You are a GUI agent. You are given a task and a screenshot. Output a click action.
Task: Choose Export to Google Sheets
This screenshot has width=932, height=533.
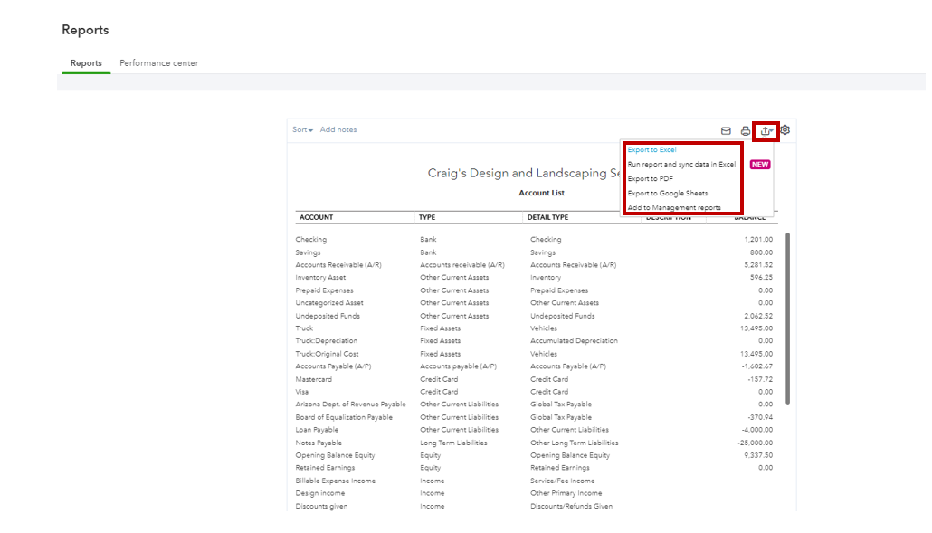[667, 194]
